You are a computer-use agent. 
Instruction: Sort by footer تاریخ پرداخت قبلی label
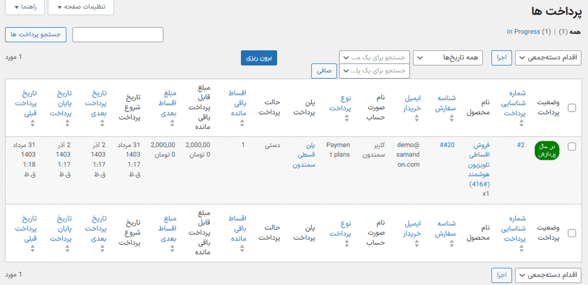(x=26, y=228)
